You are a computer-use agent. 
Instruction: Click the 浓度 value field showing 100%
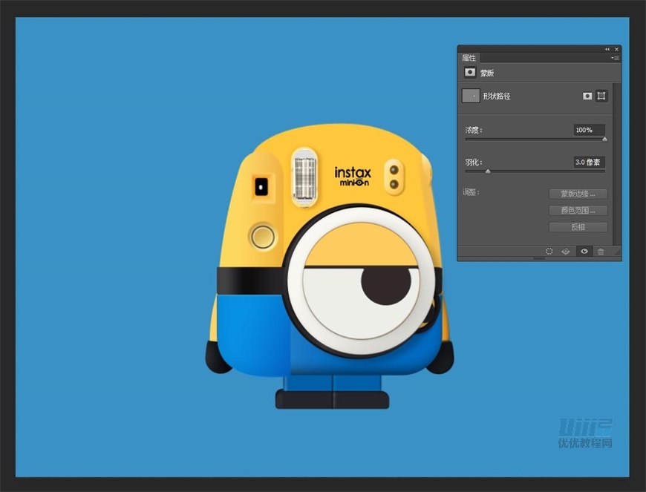coord(588,130)
